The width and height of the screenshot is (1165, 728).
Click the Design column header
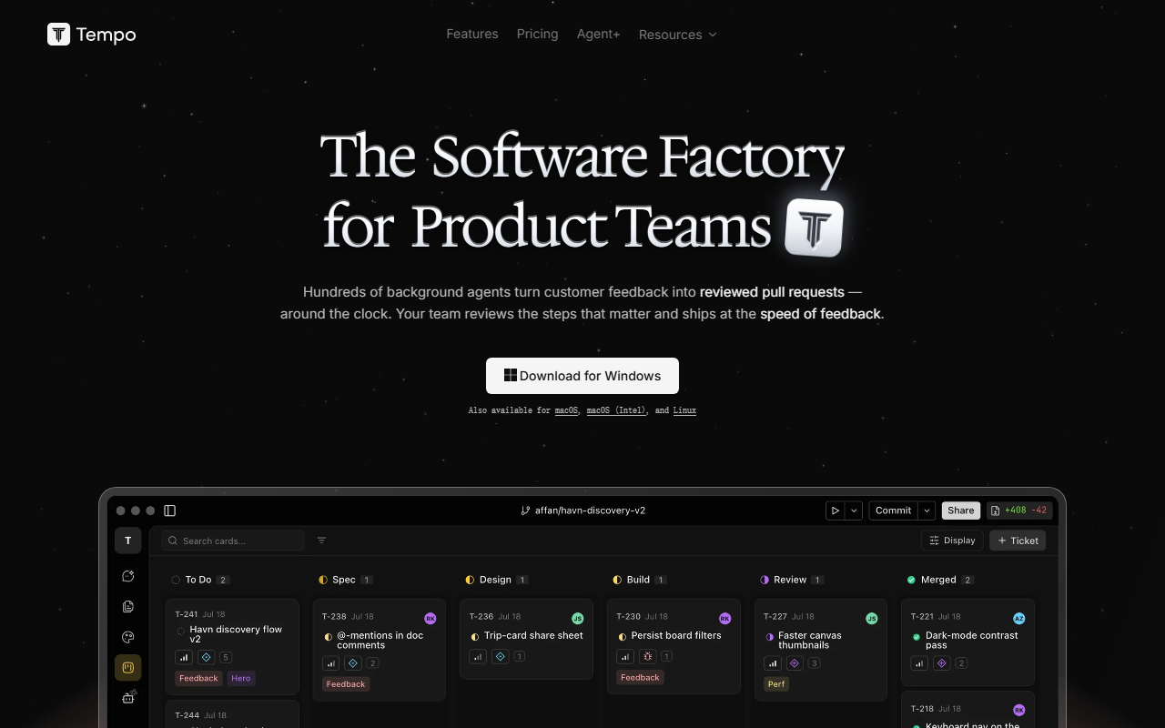click(x=497, y=580)
